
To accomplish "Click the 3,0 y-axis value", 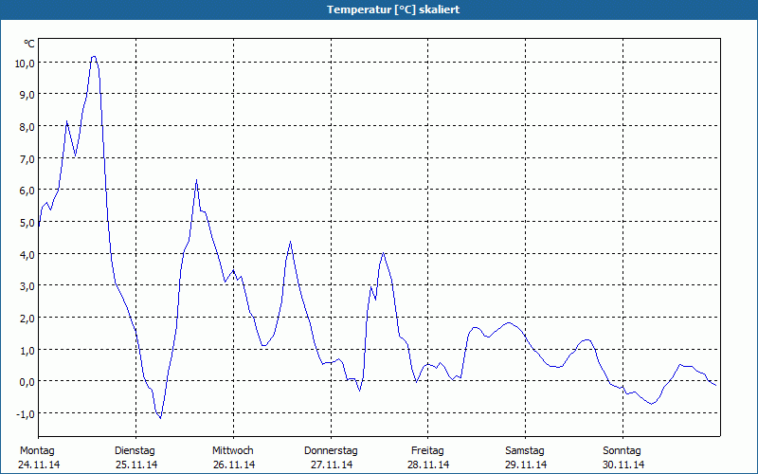I will [x=27, y=286].
